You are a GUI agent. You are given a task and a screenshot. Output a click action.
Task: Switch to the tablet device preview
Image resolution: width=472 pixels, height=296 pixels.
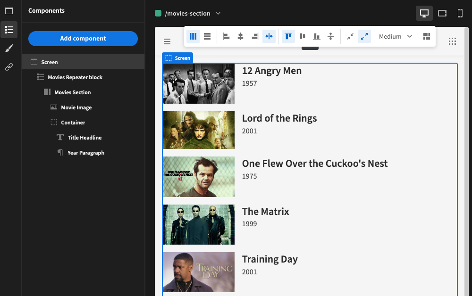click(x=442, y=13)
